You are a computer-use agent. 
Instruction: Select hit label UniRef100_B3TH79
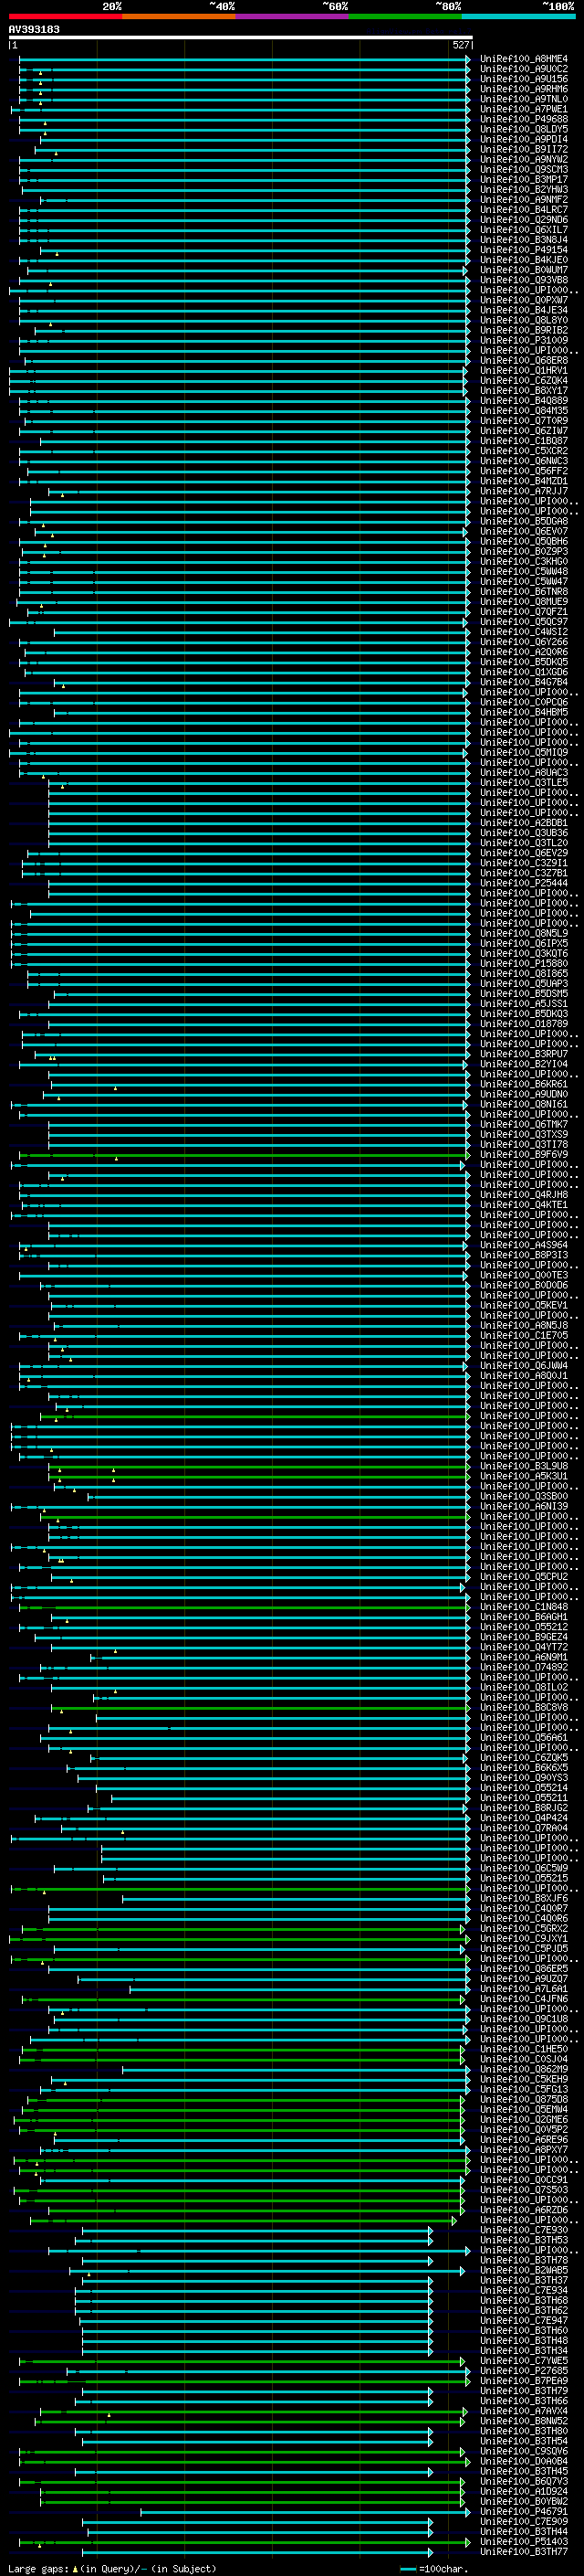tap(524, 2391)
